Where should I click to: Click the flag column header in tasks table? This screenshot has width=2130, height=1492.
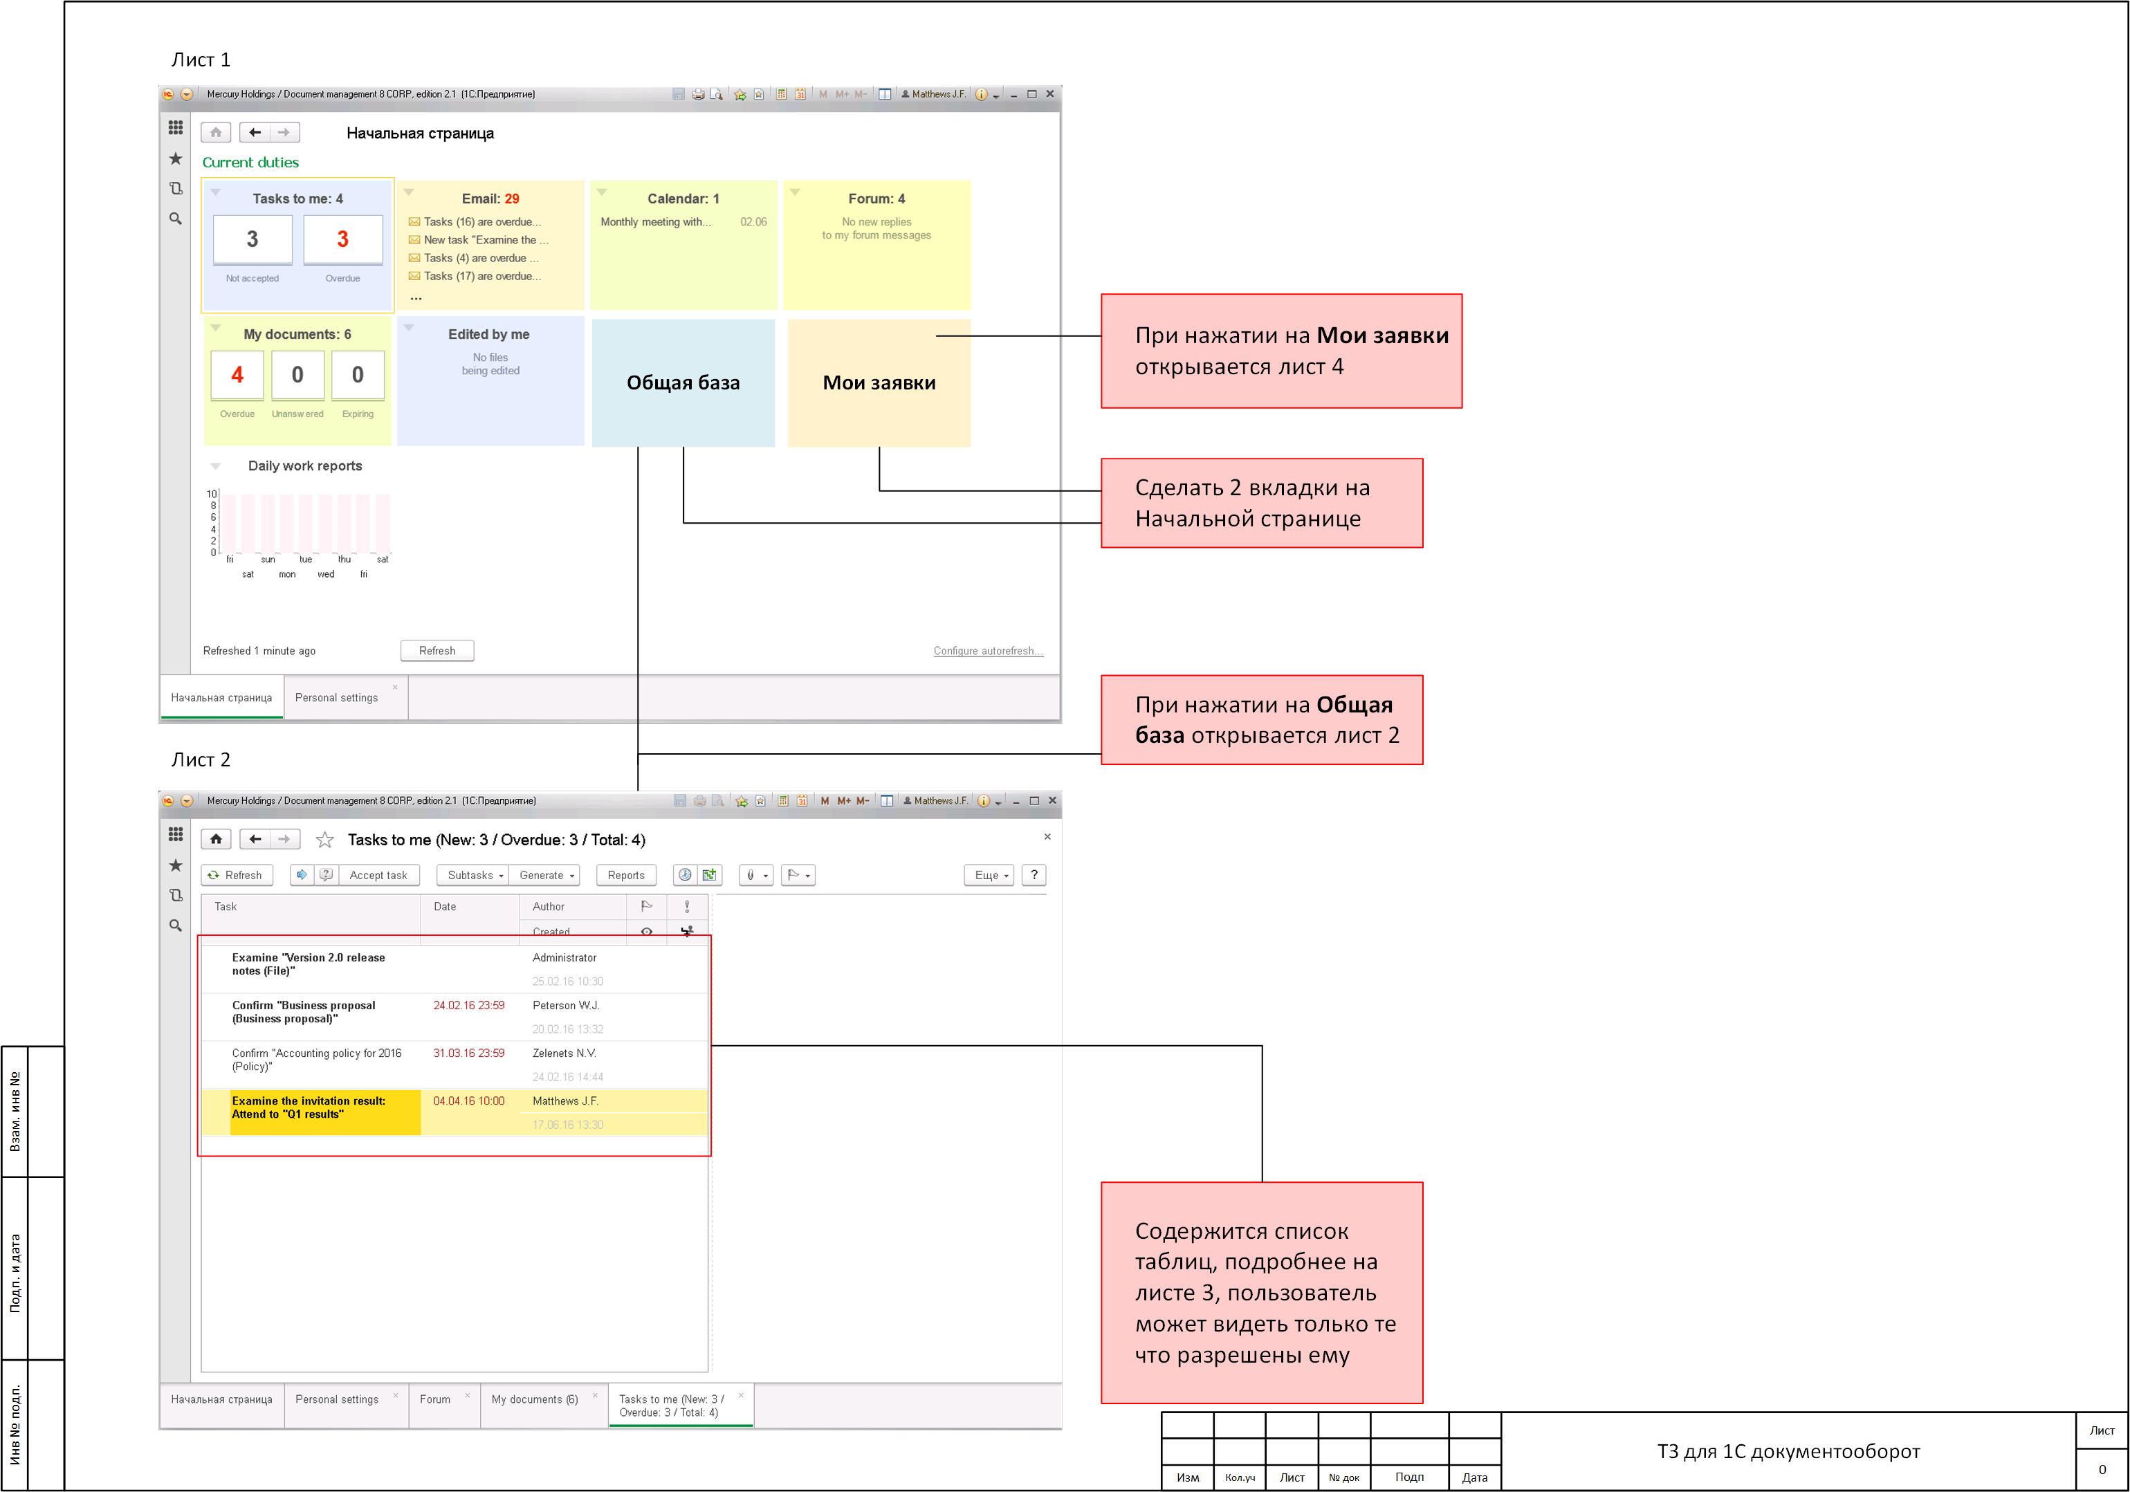point(647,907)
